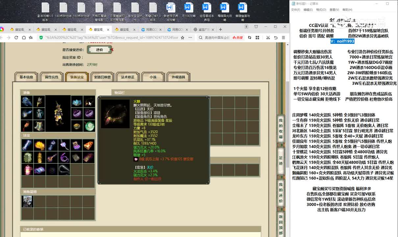Open Notepad 查看(V) menu
Viewport: 398px width, 237px height.
coord(334,10)
